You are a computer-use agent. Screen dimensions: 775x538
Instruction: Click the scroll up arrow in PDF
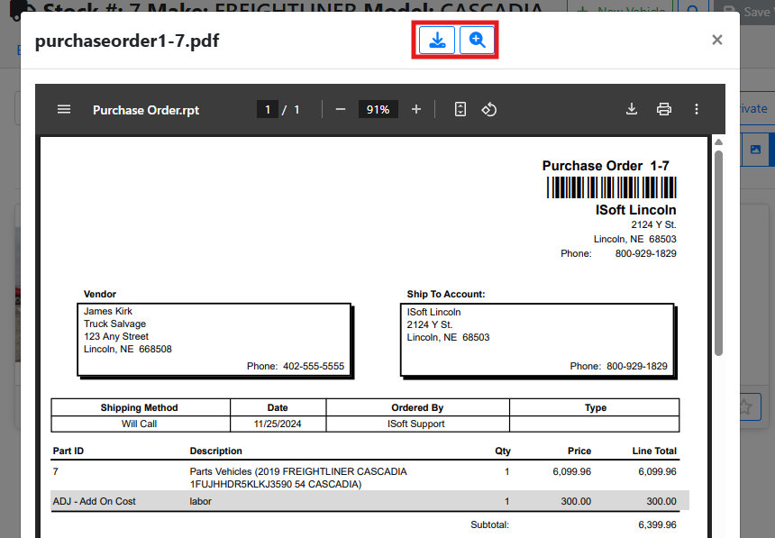718,141
